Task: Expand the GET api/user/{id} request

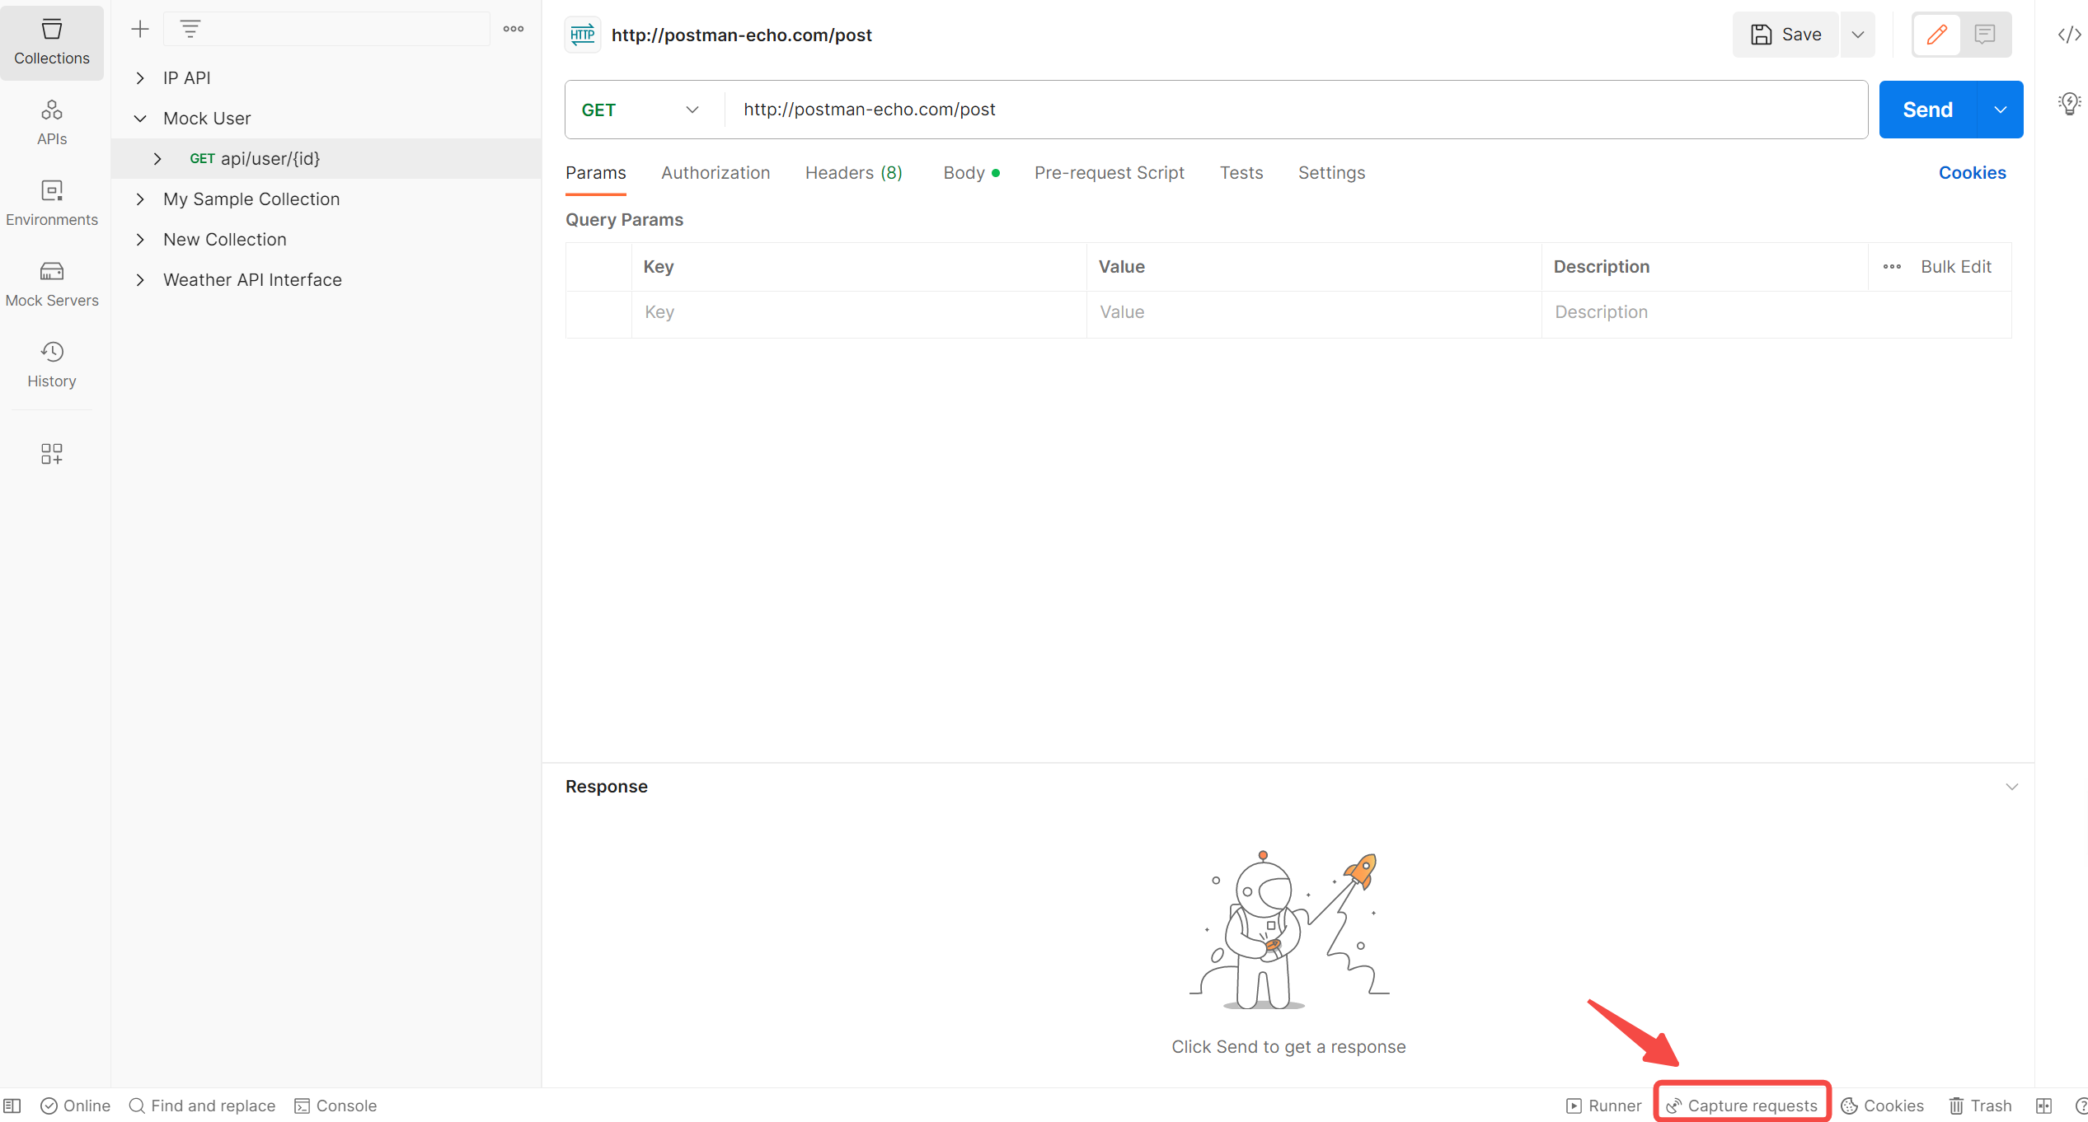Action: click(157, 159)
